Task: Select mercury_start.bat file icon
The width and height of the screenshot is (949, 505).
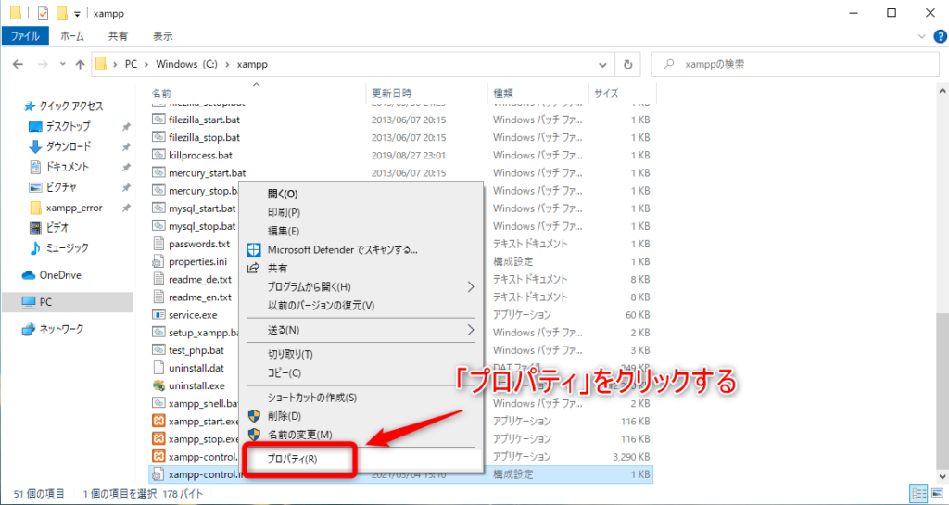Action: [x=158, y=173]
